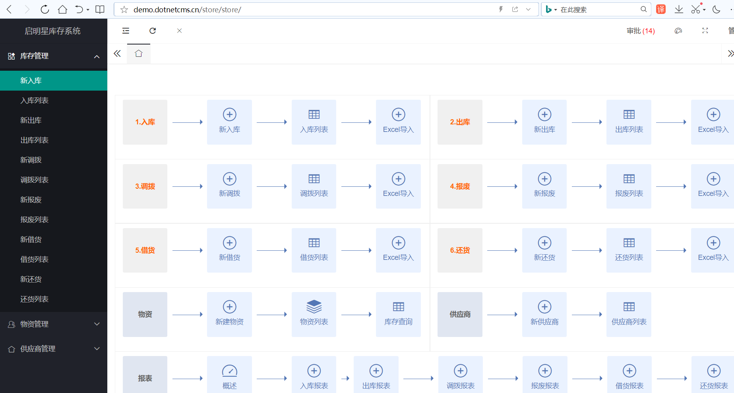Select 新出库 in the sidebar
The image size is (734, 393).
click(x=54, y=120)
